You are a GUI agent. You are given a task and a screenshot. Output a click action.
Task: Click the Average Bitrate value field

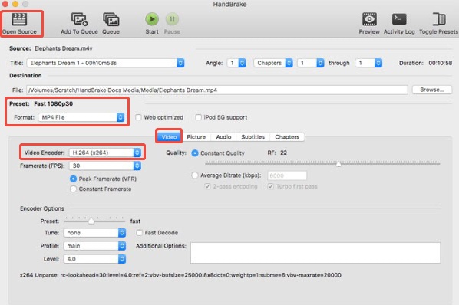(x=287, y=175)
